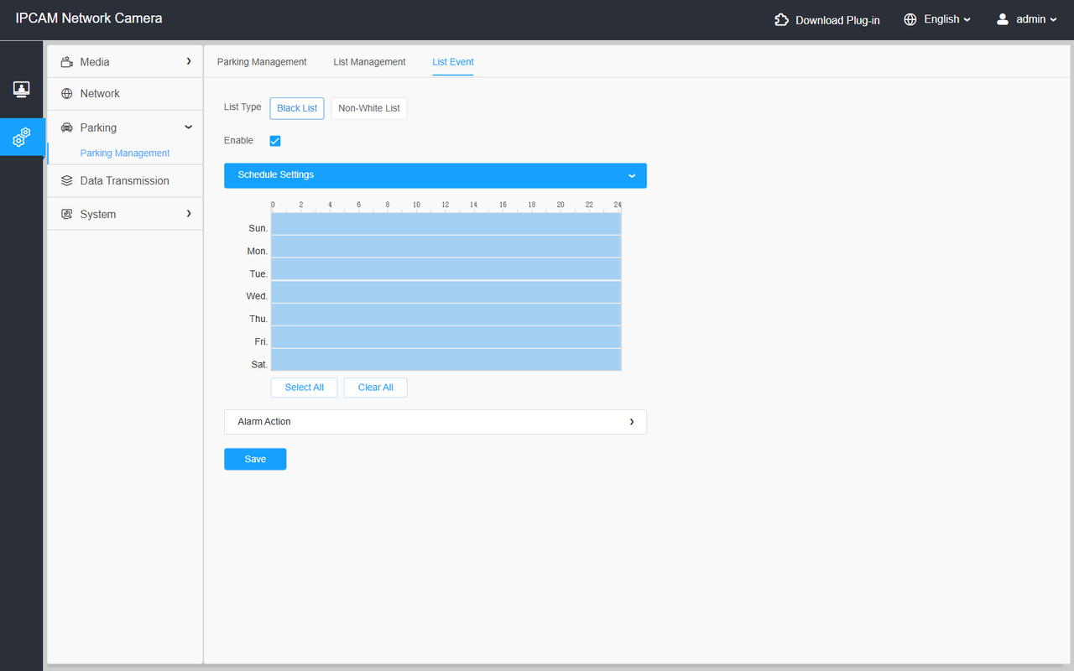Expand the Media menu chevron
The height and width of the screenshot is (671, 1074).
point(189,61)
